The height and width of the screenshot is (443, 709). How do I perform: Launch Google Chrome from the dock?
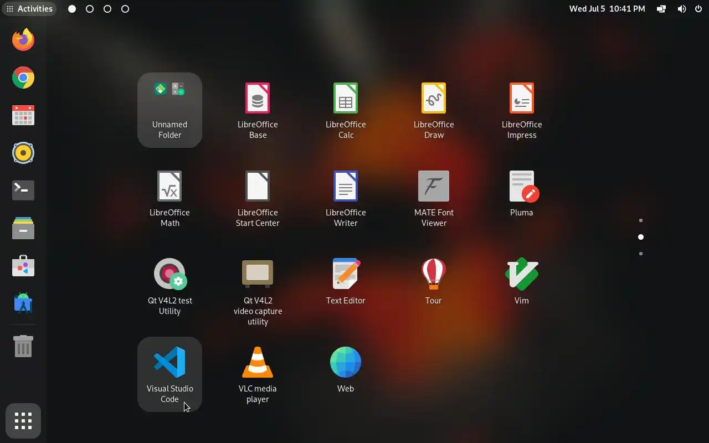[x=23, y=78]
